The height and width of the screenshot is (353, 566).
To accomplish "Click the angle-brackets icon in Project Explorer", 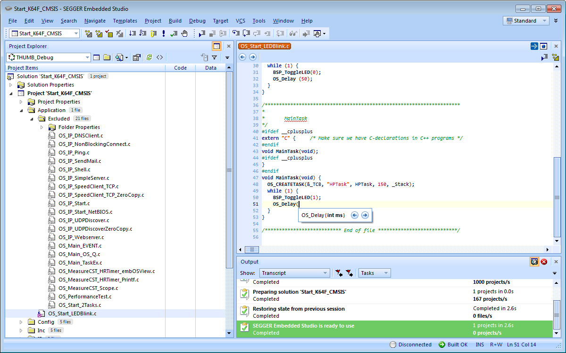I will (x=160, y=57).
